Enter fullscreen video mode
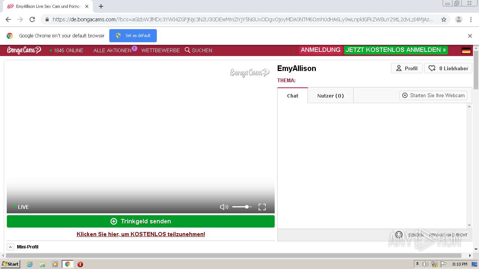 262,207
